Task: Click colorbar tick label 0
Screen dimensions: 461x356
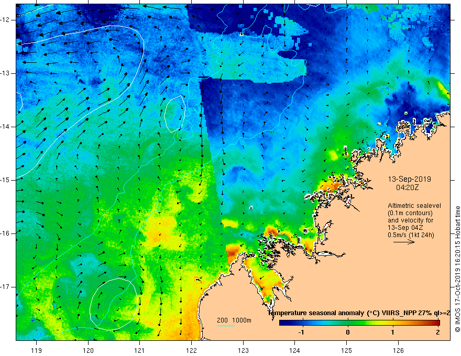Action: (348, 332)
